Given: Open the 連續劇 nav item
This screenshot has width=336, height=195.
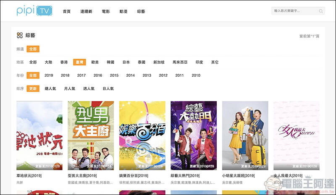Looking at the screenshot, I should tap(86, 11).
